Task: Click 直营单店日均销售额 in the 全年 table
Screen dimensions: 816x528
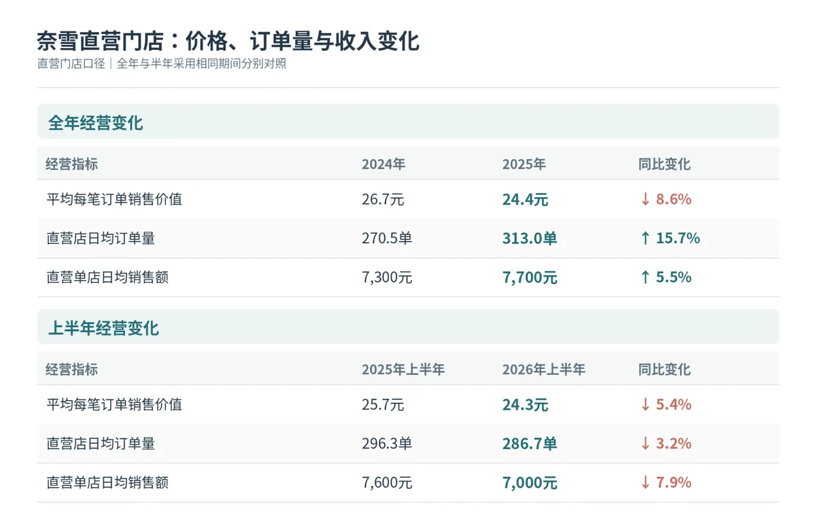Action: tap(107, 277)
